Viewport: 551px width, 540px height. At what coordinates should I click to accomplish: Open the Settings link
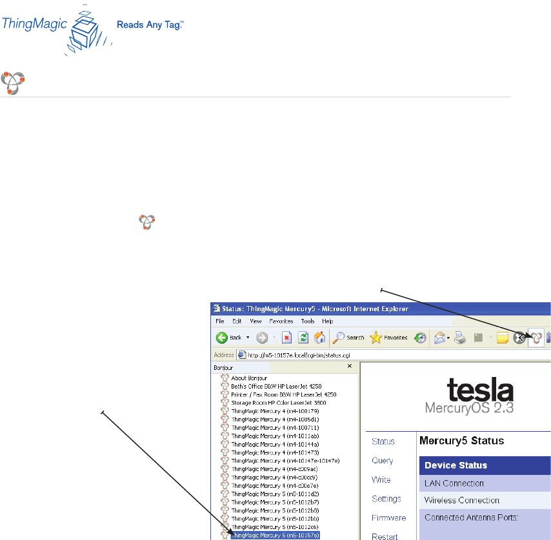(386, 499)
